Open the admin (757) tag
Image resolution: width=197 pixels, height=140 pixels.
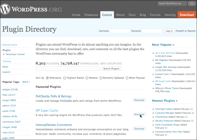9,106
